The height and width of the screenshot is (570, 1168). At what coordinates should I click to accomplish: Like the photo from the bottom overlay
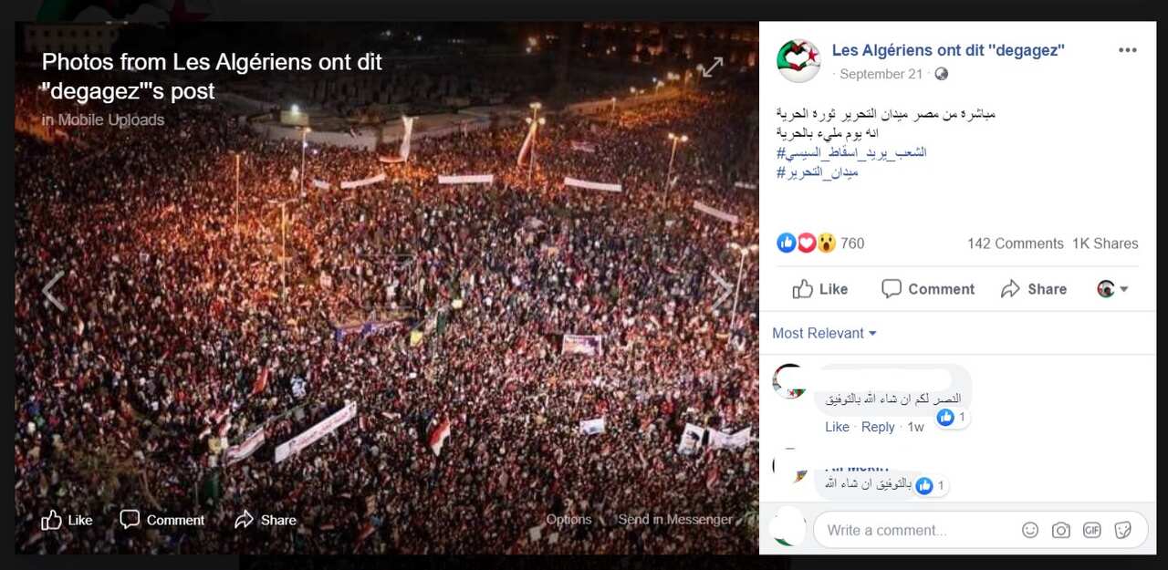pos(67,520)
